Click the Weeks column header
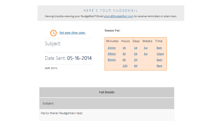Viewport: 197px width, 121px height. pyautogui.click(x=147, y=41)
